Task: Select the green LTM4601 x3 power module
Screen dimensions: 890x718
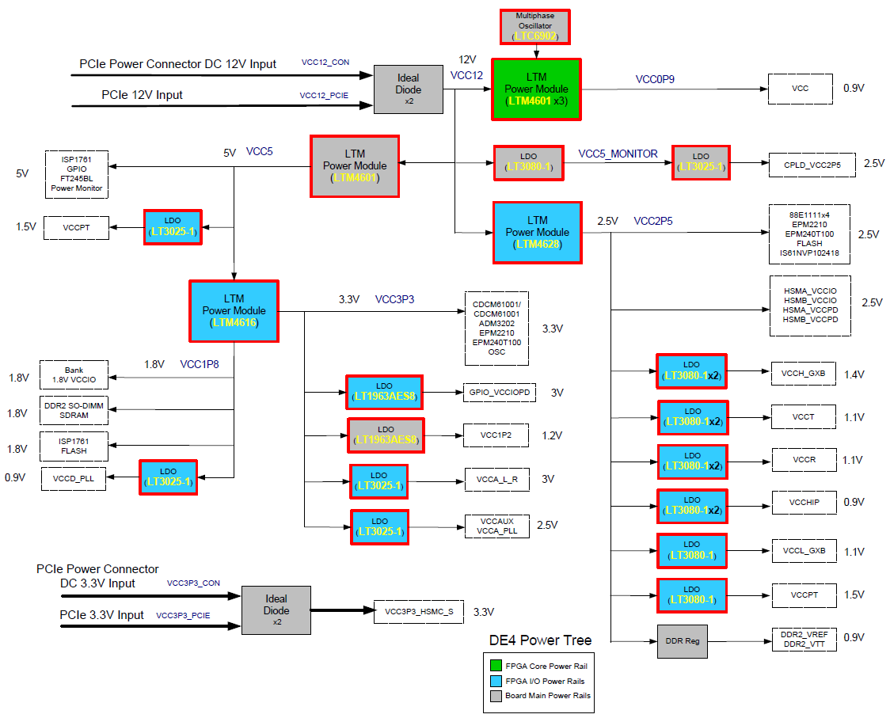Action: point(536,89)
